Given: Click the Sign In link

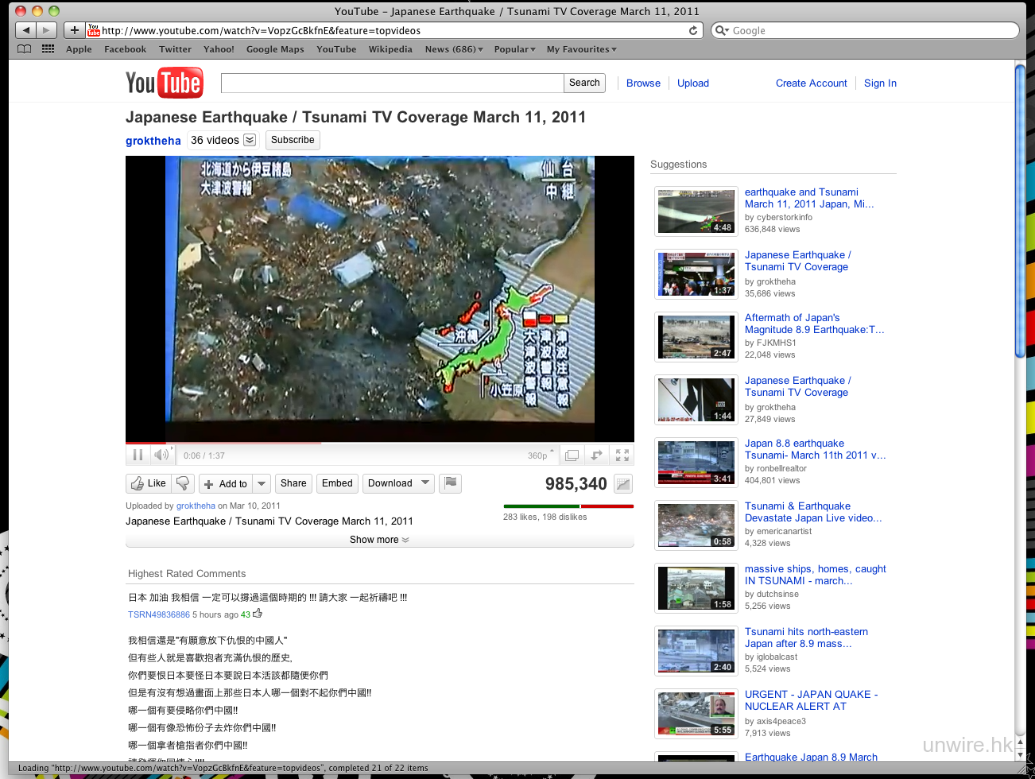Looking at the screenshot, I should coord(880,83).
